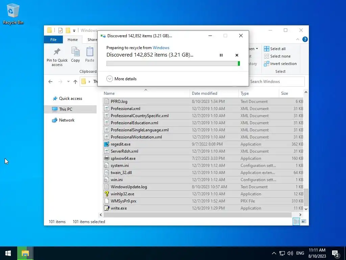This screenshot has height=260, width=346.
Task: Select the write.exe file icon
Action: point(106,208)
